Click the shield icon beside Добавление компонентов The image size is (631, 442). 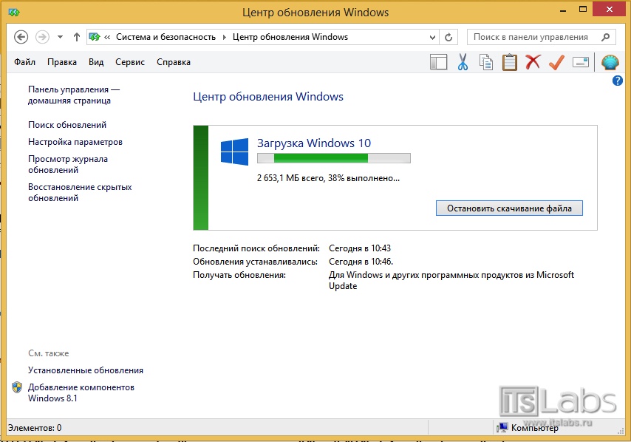click(17, 387)
